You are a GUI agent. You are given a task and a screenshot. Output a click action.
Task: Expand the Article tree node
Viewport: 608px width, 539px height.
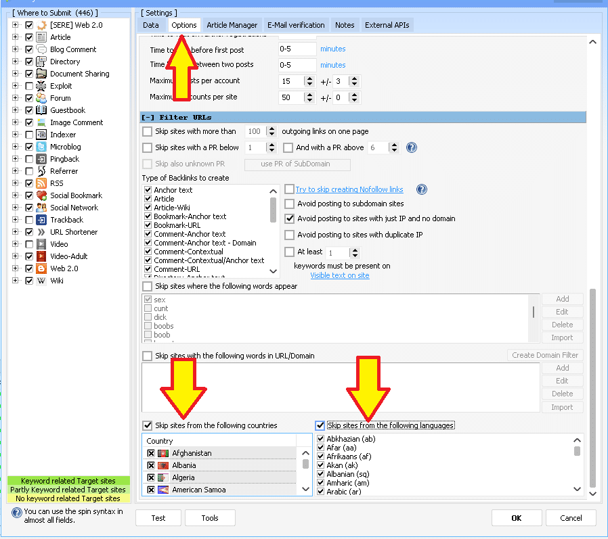15,37
